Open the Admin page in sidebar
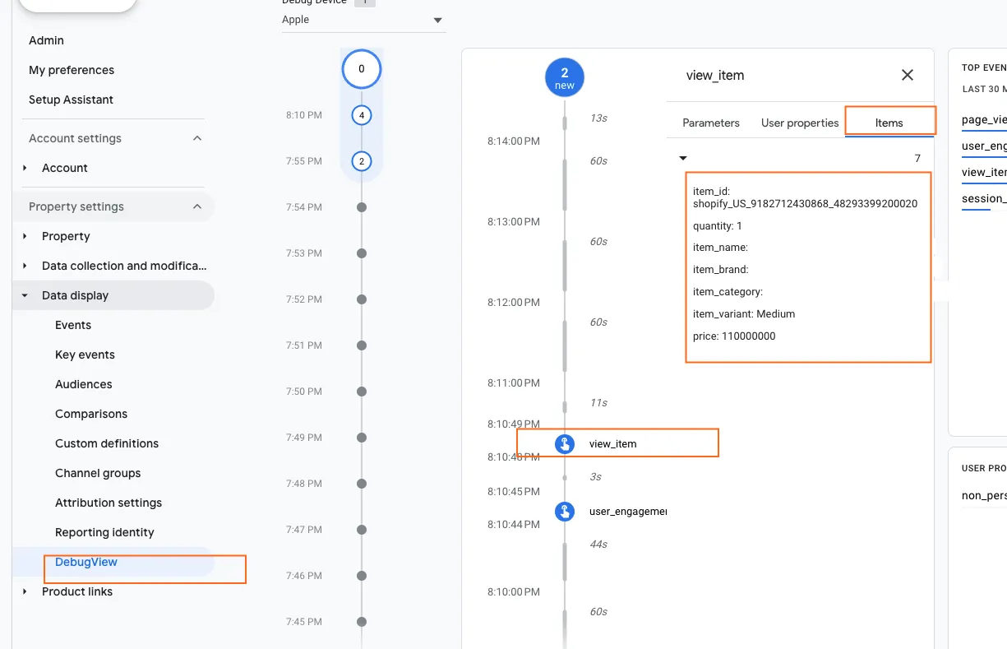This screenshot has width=1007, height=649. (x=46, y=40)
